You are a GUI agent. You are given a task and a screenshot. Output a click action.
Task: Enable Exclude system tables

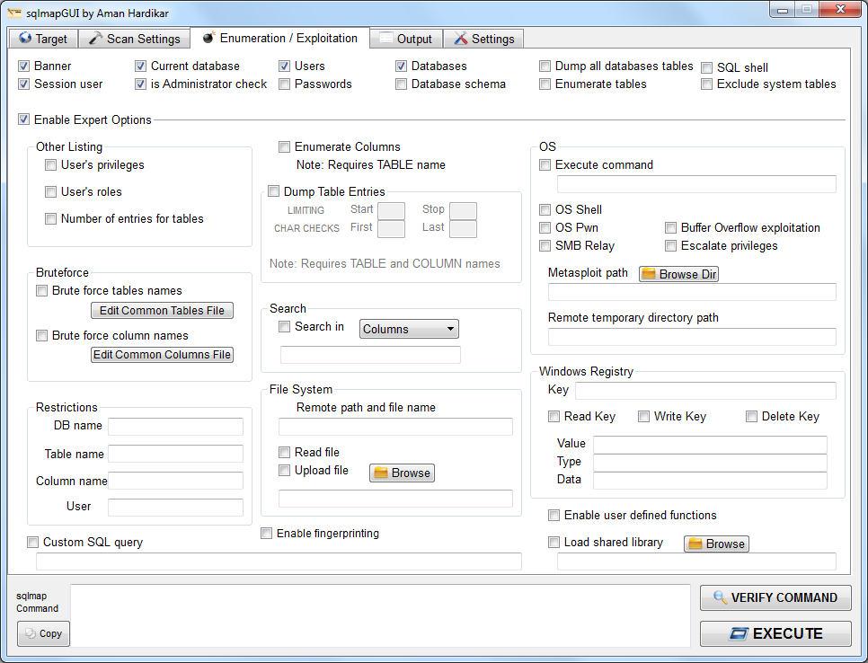(707, 84)
